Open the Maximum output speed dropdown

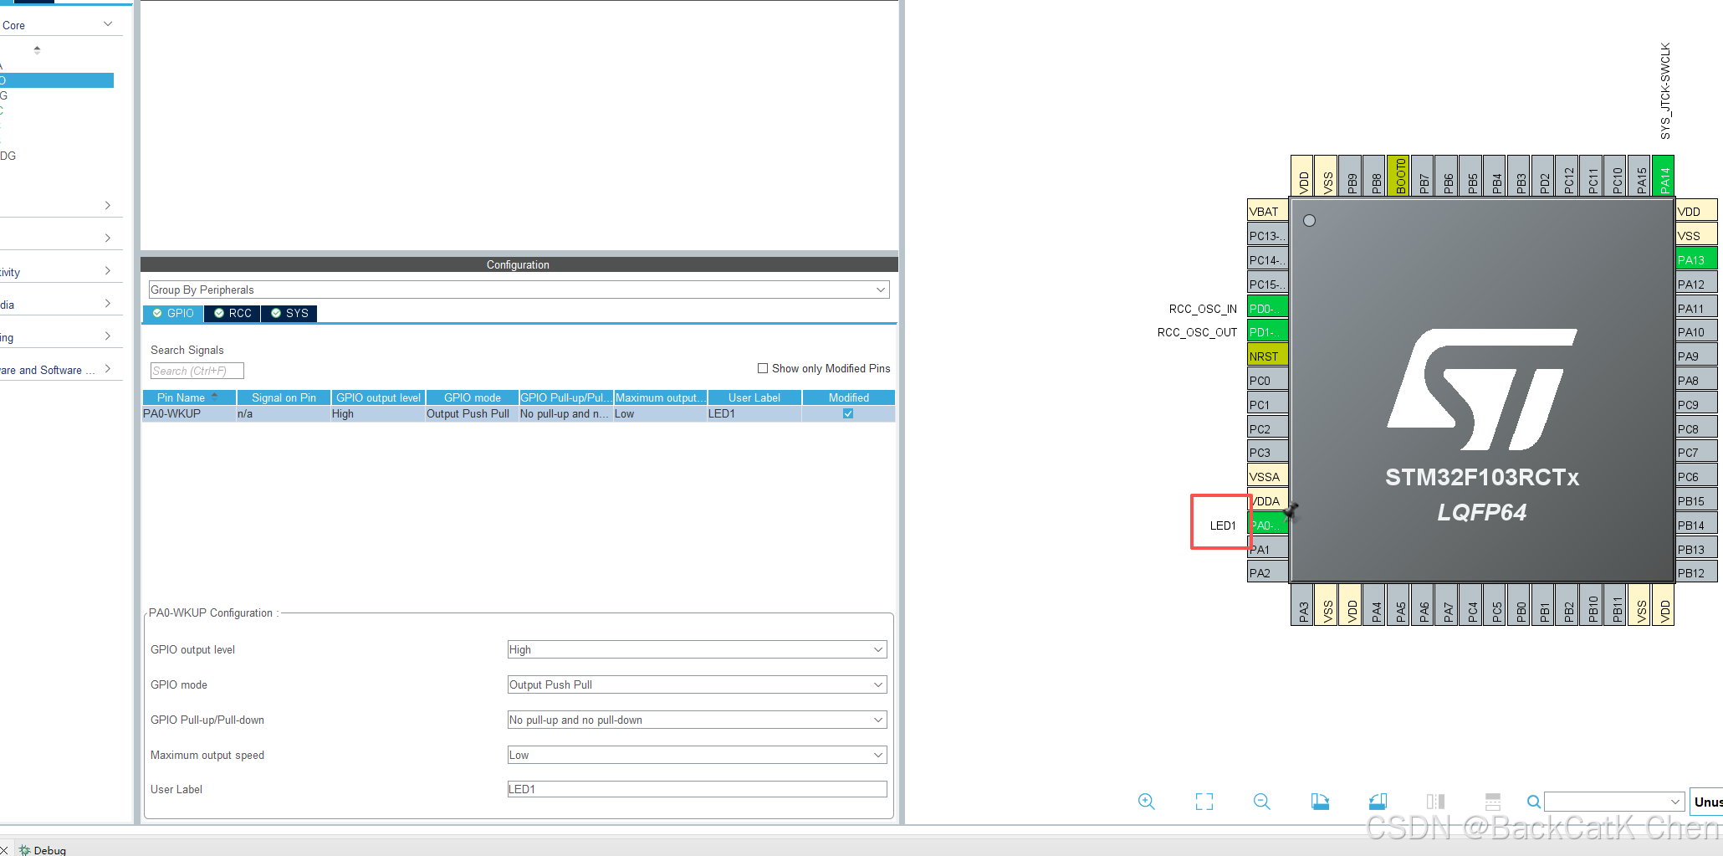click(697, 755)
